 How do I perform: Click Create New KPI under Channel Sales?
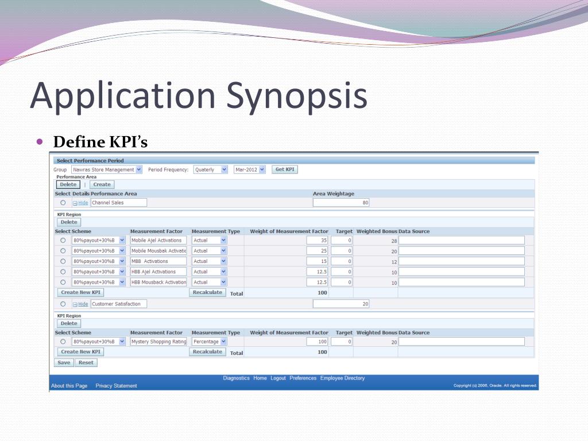pyautogui.click(x=80, y=292)
